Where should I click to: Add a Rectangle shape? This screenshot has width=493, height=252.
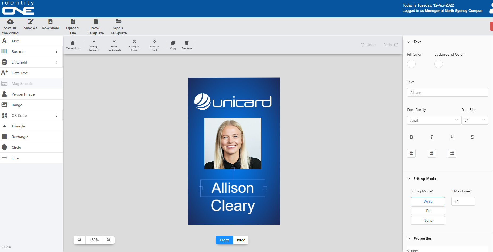click(x=31, y=137)
